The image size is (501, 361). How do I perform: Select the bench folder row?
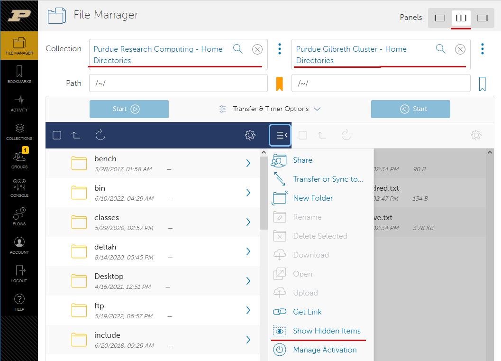153,163
